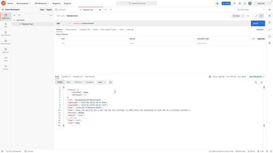Image resolution: width=273 pixels, height=153 pixels.
Task: Copy response body with copy icon
Action: click(256, 82)
